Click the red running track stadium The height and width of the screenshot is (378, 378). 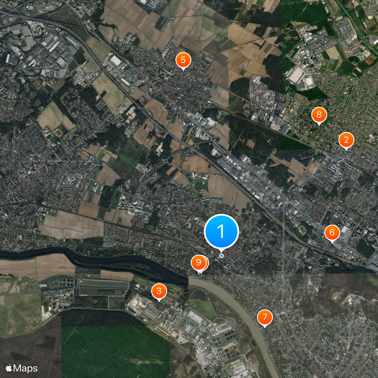coord(58,132)
